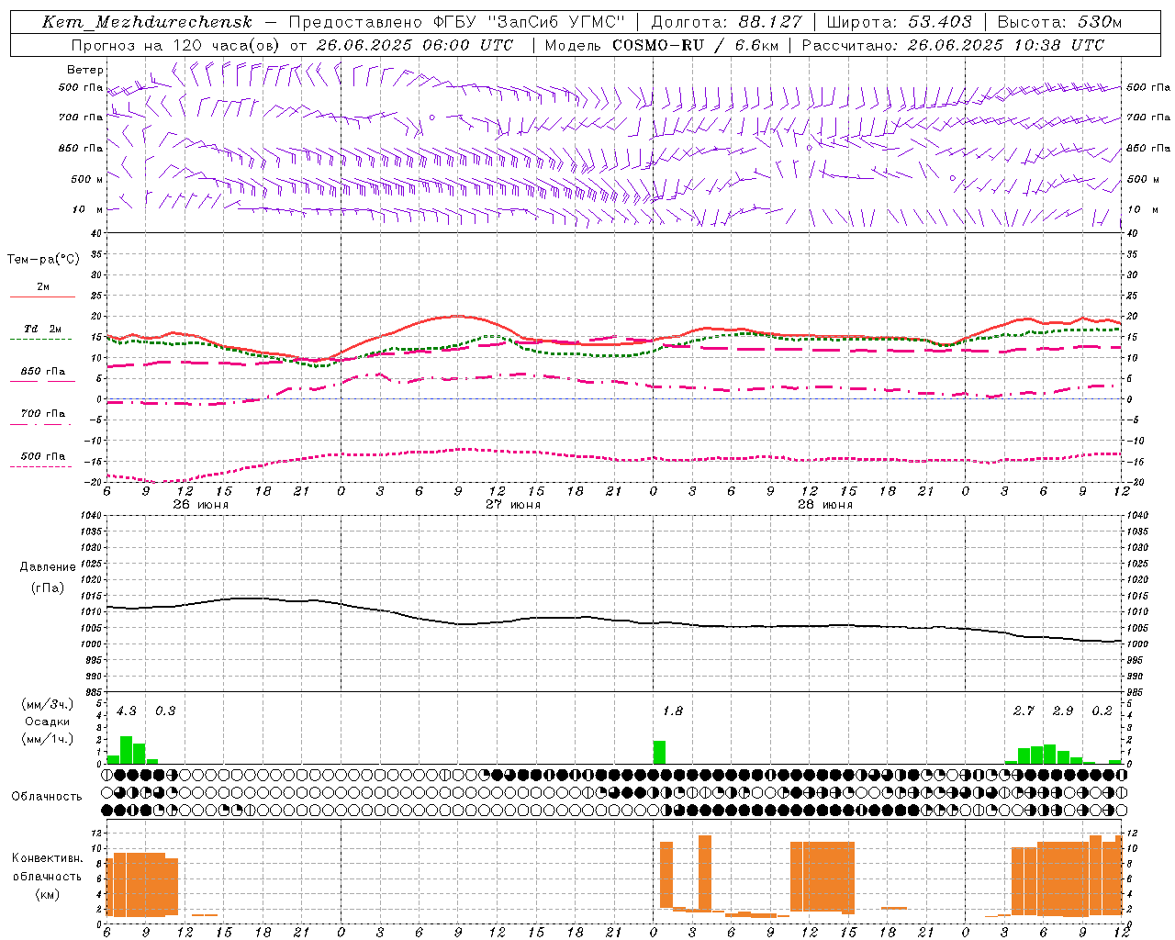Click the 2.9 precipitation total value
The image size is (1175, 940).
1063,711
